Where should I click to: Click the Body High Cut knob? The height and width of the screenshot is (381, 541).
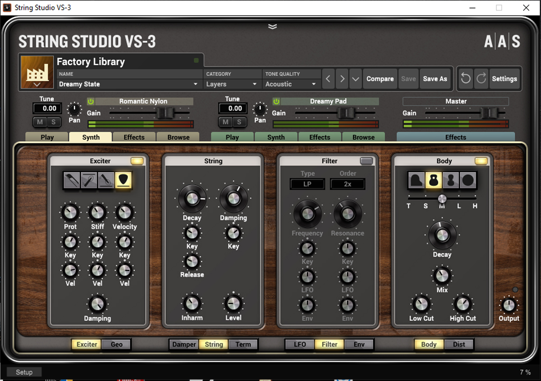(463, 304)
